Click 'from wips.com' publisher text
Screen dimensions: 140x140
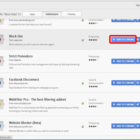click(x=16, y=40)
